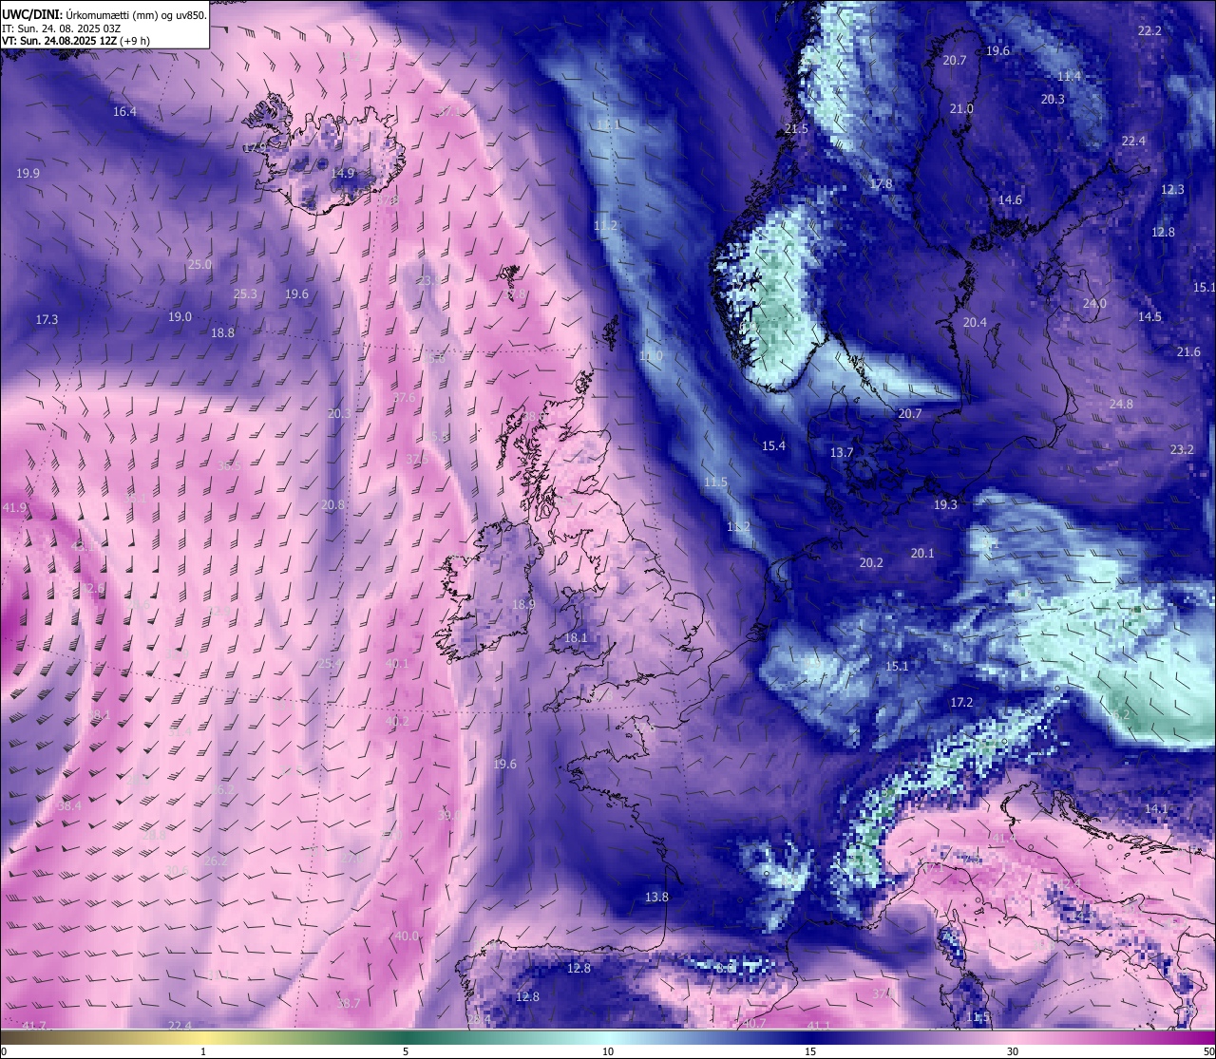The height and width of the screenshot is (1059, 1216).
Task: Select the 16.4 value label
Action: [124, 112]
